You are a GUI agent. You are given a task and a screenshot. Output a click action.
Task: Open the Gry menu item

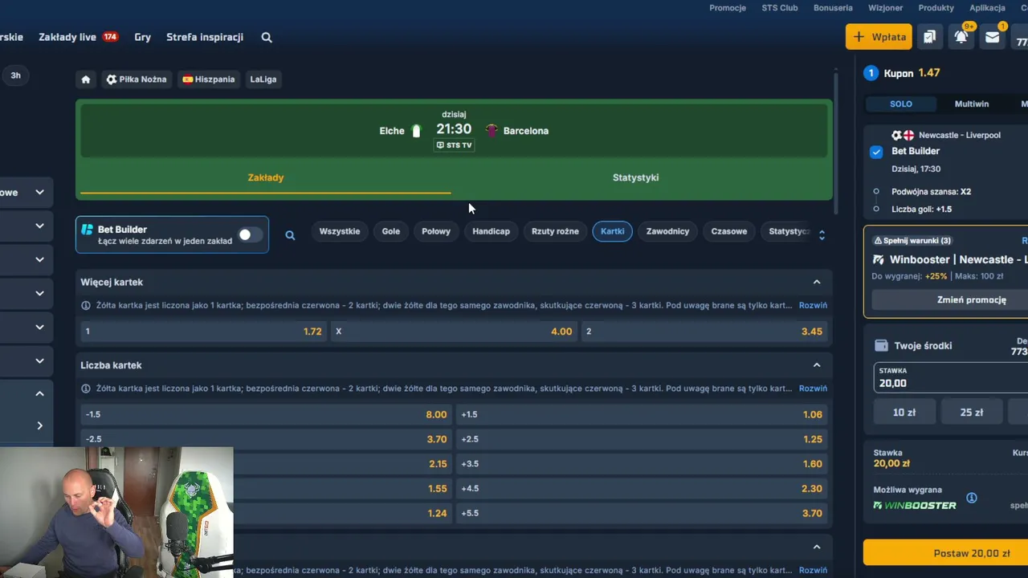point(143,37)
